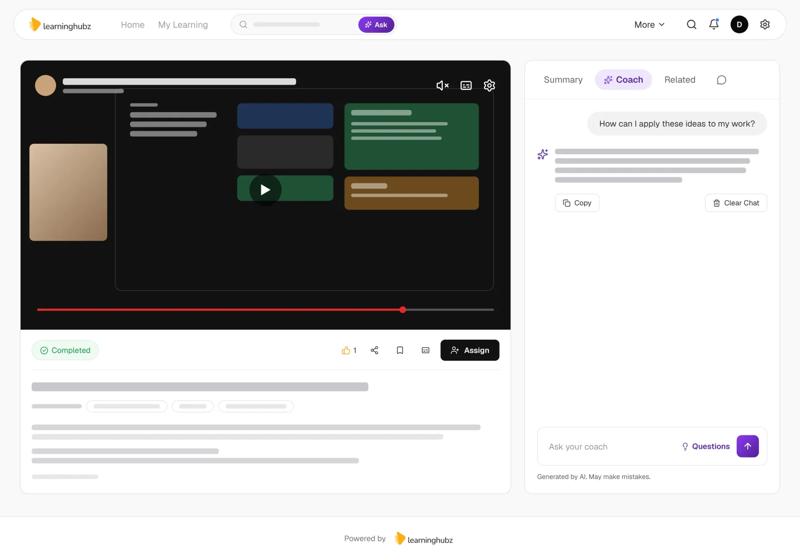Click the learninghubz logo in header
800x560 pixels.
pyautogui.click(x=60, y=25)
